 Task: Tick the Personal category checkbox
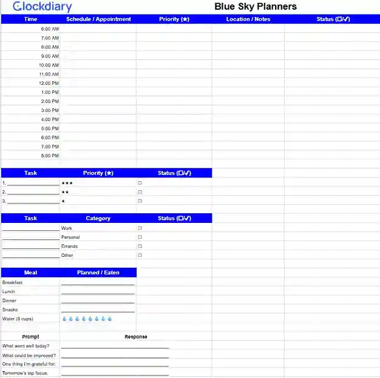click(x=140, y=237)
